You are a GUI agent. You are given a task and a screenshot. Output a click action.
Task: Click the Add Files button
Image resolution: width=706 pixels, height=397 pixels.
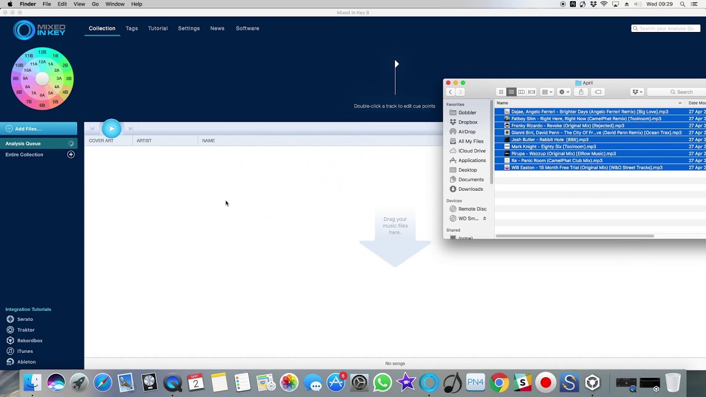[x=39, y=128]
